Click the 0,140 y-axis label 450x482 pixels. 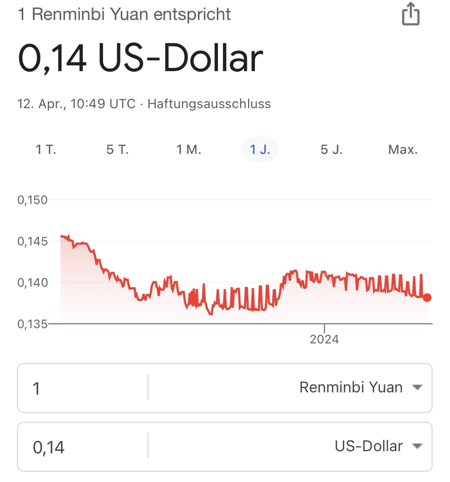(33, 283)
